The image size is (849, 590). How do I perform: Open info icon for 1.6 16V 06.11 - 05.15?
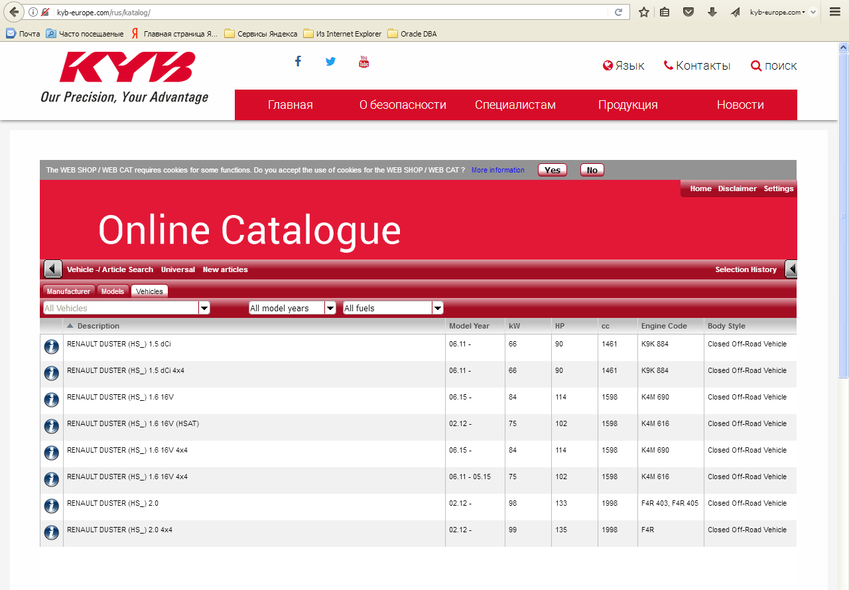51,479
